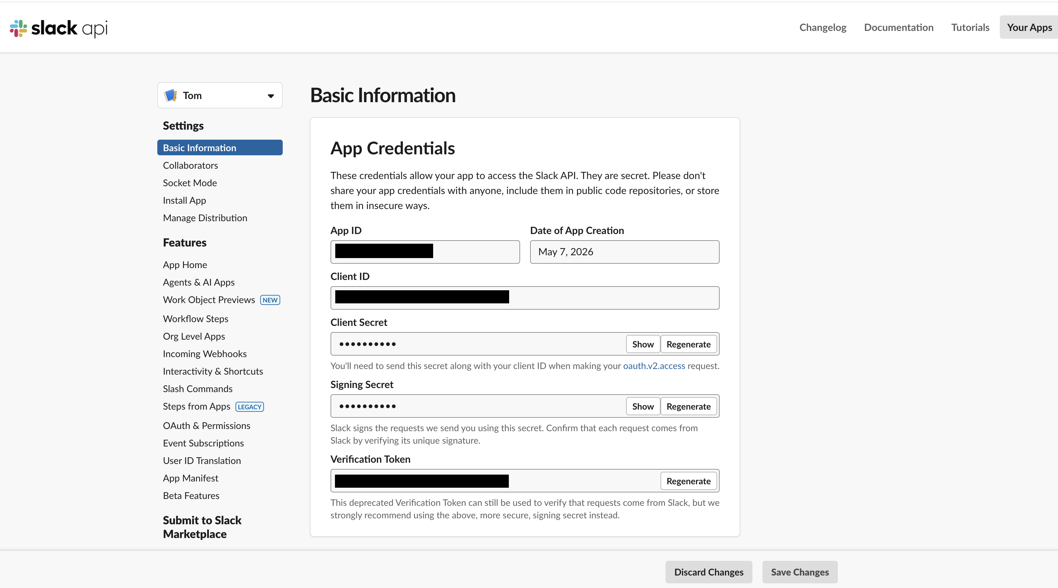Screen dimensions: 1058x588
Task: Click the NEW badge beside Work Object Previews
Action: 270,300
